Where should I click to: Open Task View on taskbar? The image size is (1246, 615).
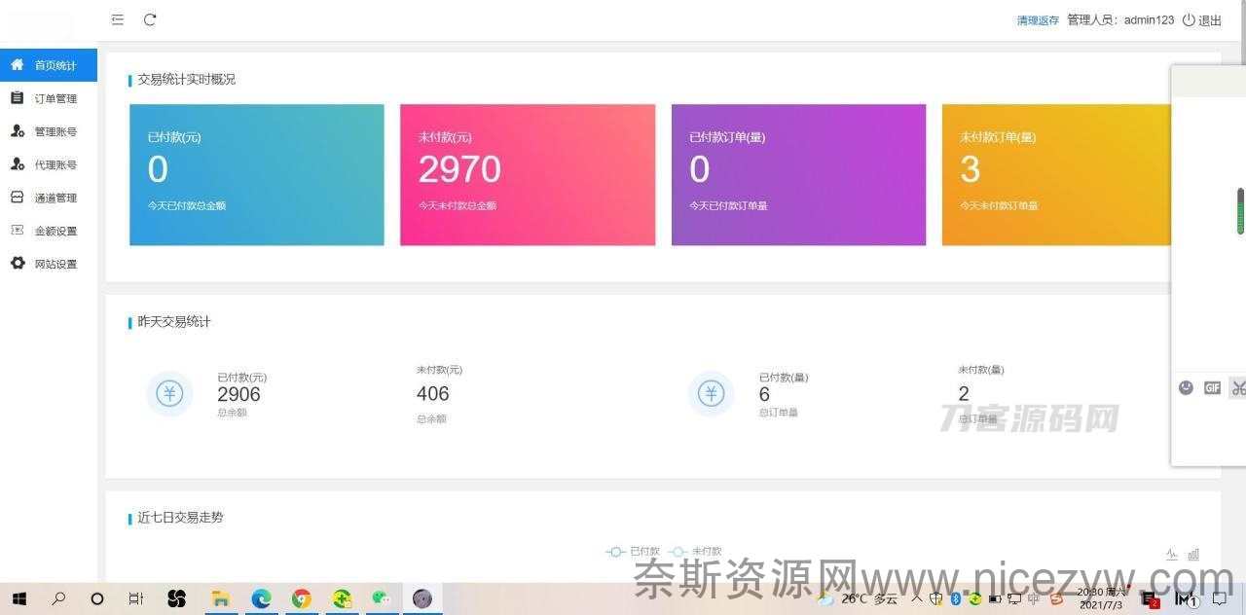136,598
